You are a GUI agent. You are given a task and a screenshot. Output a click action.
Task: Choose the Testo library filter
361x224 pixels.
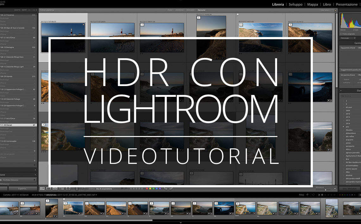(170, 10)
